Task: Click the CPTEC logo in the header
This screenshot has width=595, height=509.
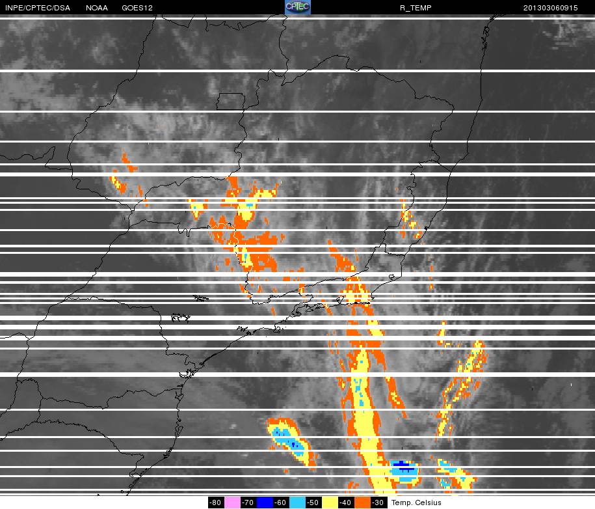Action: click(298, 7)
